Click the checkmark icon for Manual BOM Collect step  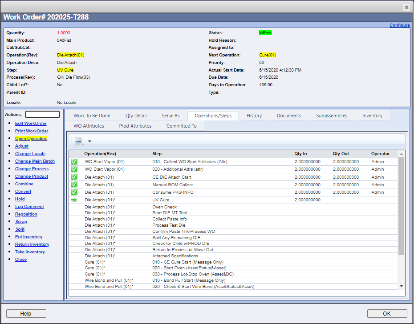[73, 184]
